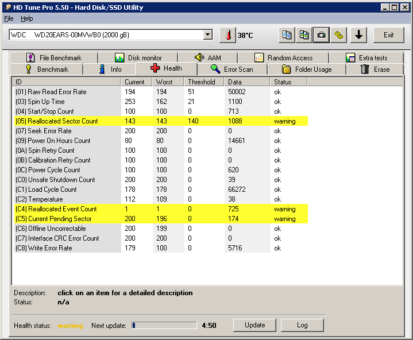
Task: Click the Update button
Action: click(254, 325)
